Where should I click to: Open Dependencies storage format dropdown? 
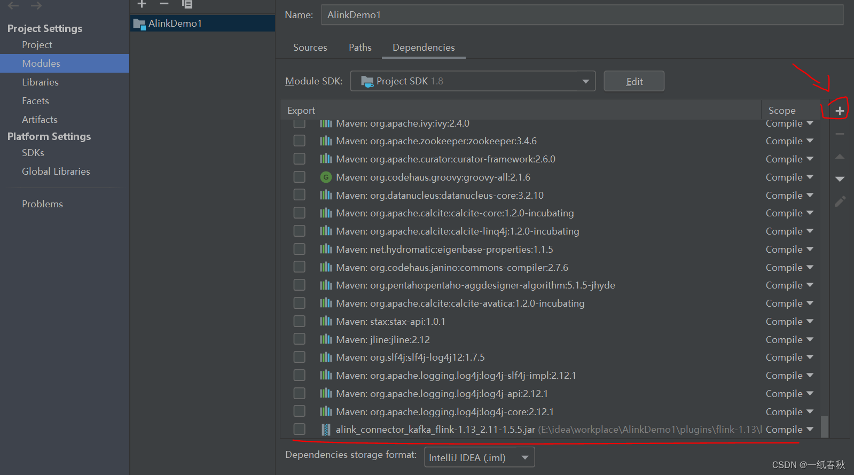[479, 457]
